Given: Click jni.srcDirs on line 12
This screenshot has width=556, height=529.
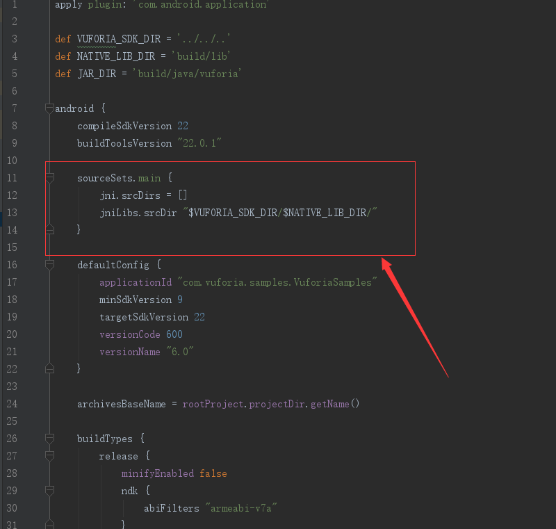Looking at the screenshot, I should coord(130,195).
